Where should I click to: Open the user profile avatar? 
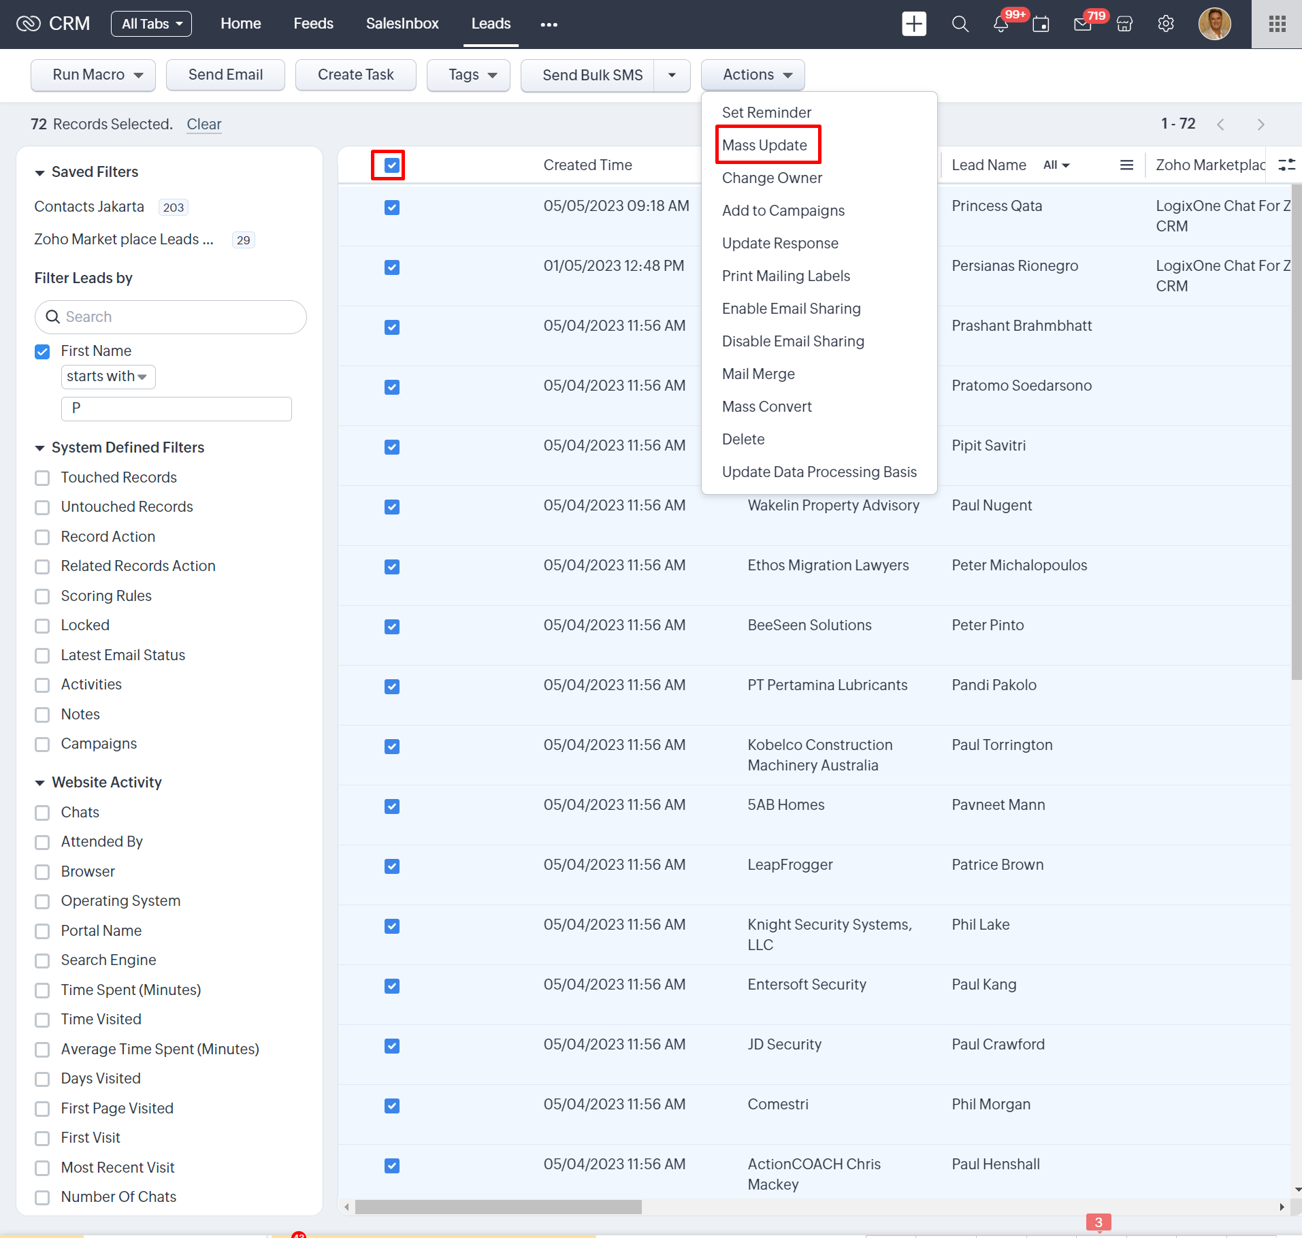coord(1214,24)
